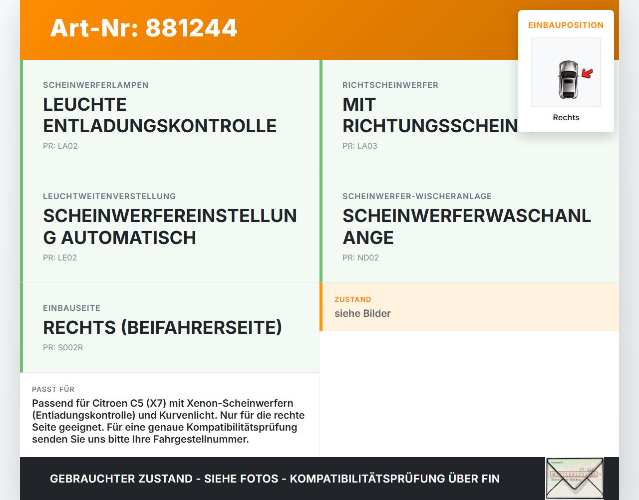Image resolution: width=639 pixels, height=500 pixels.
Task: Select the PR: LA02 code
Action: click(60, 146)
